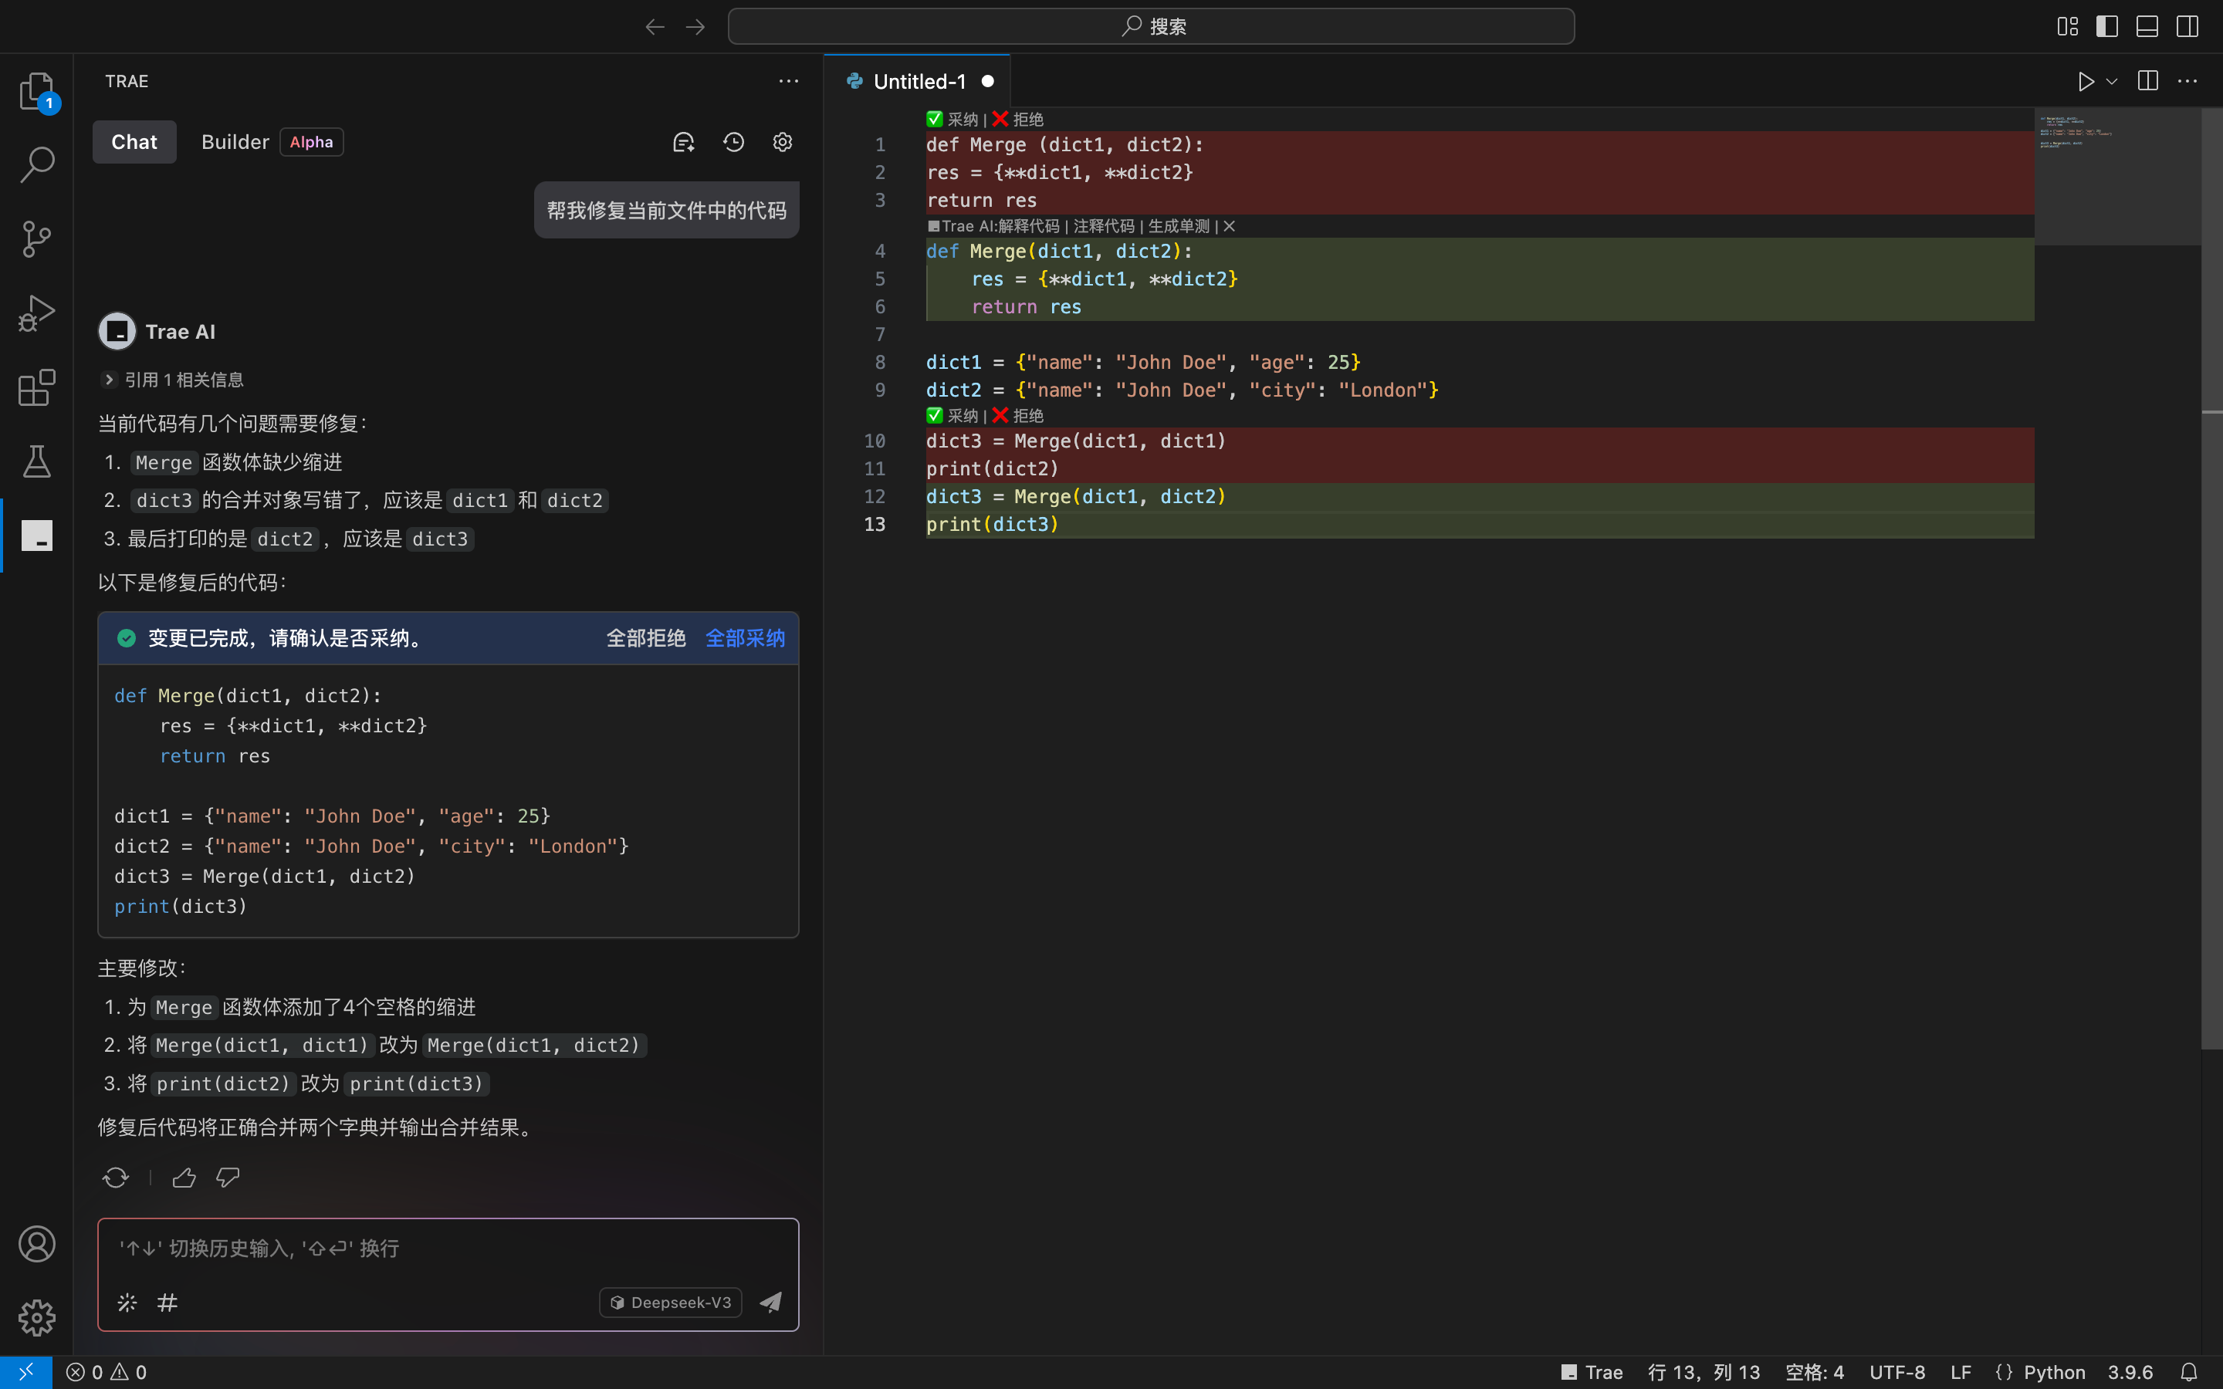Go back in navigation history
The height and width of the screenshot is (1389, 2223).
point(655,27)
